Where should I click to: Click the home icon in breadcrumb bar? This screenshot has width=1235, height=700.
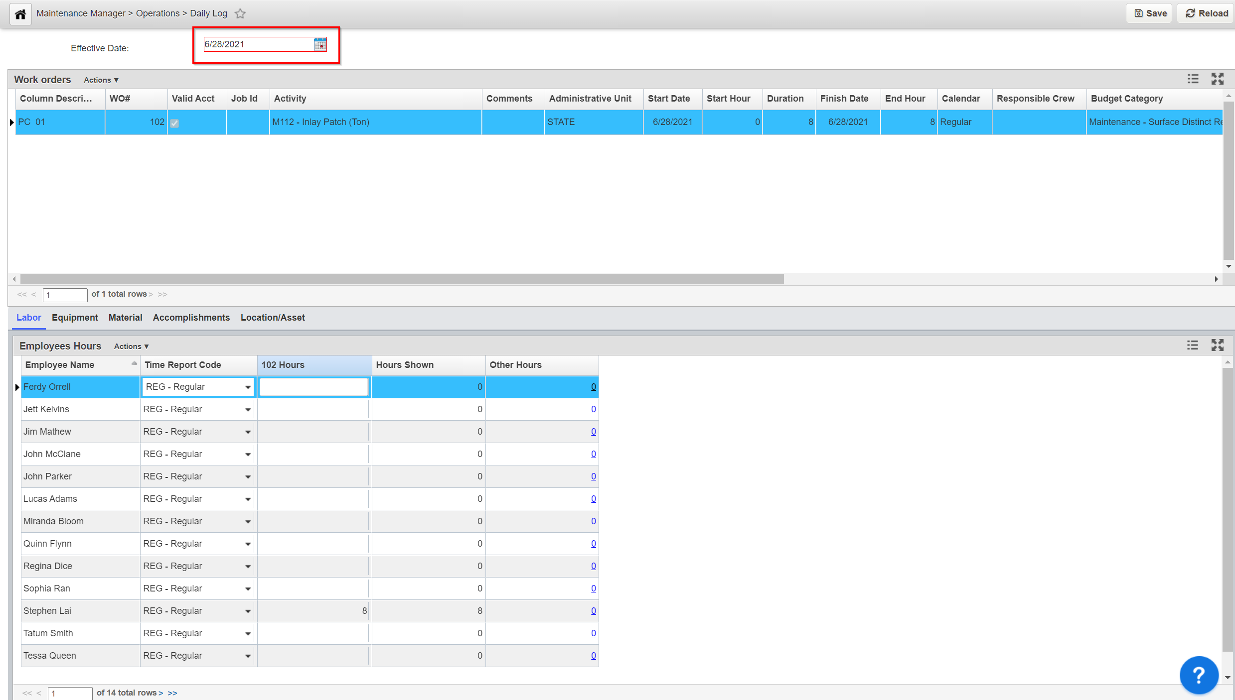(20, 14)
